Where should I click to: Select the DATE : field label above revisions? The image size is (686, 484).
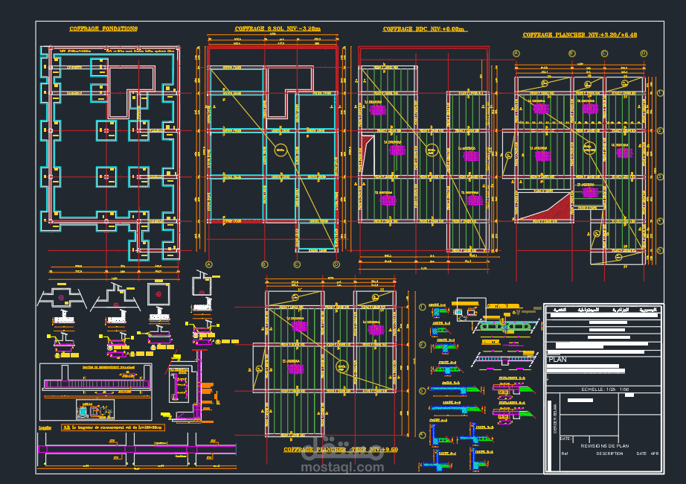point(566,439)
